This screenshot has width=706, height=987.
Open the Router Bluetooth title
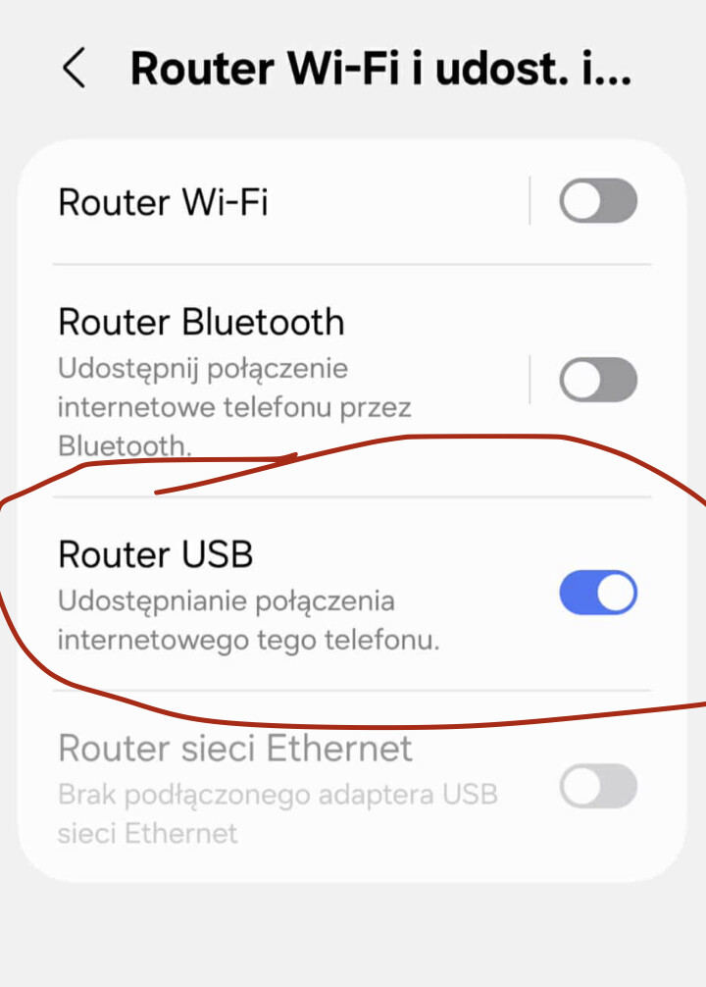(201, 322)
